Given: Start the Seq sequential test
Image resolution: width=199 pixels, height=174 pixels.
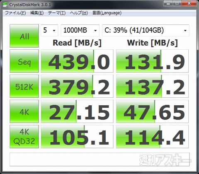Looking at the screenshot, I should (24, 61).
